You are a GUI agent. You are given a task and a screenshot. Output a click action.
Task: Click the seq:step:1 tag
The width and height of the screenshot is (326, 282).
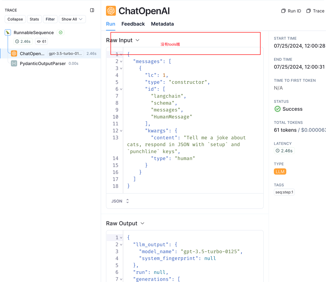coord(284,192)
